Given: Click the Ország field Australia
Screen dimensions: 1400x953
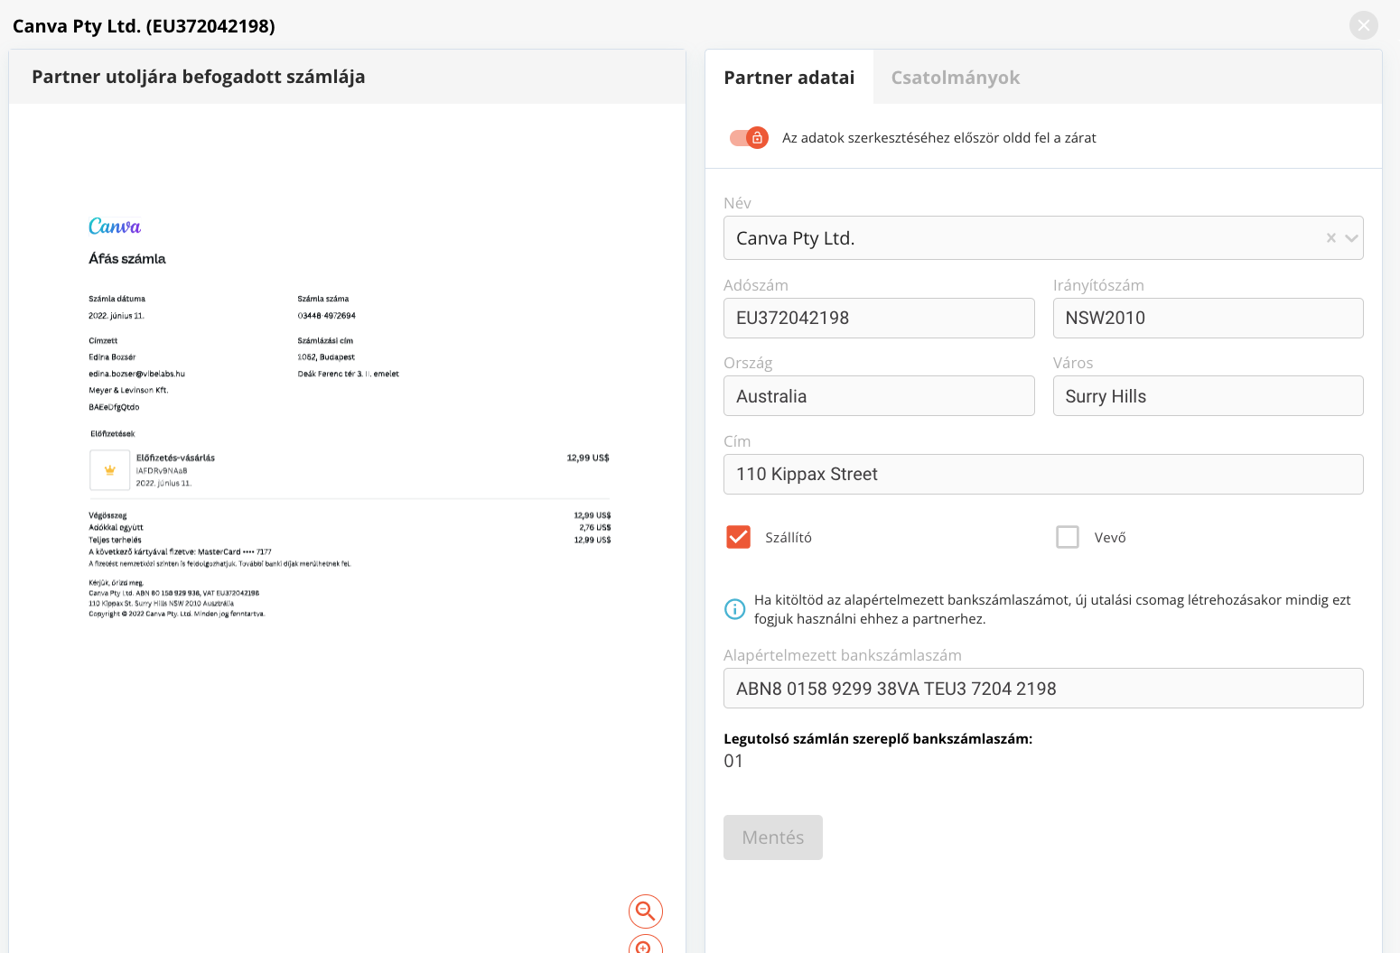Looking at the screenshot, I should 879,396.
